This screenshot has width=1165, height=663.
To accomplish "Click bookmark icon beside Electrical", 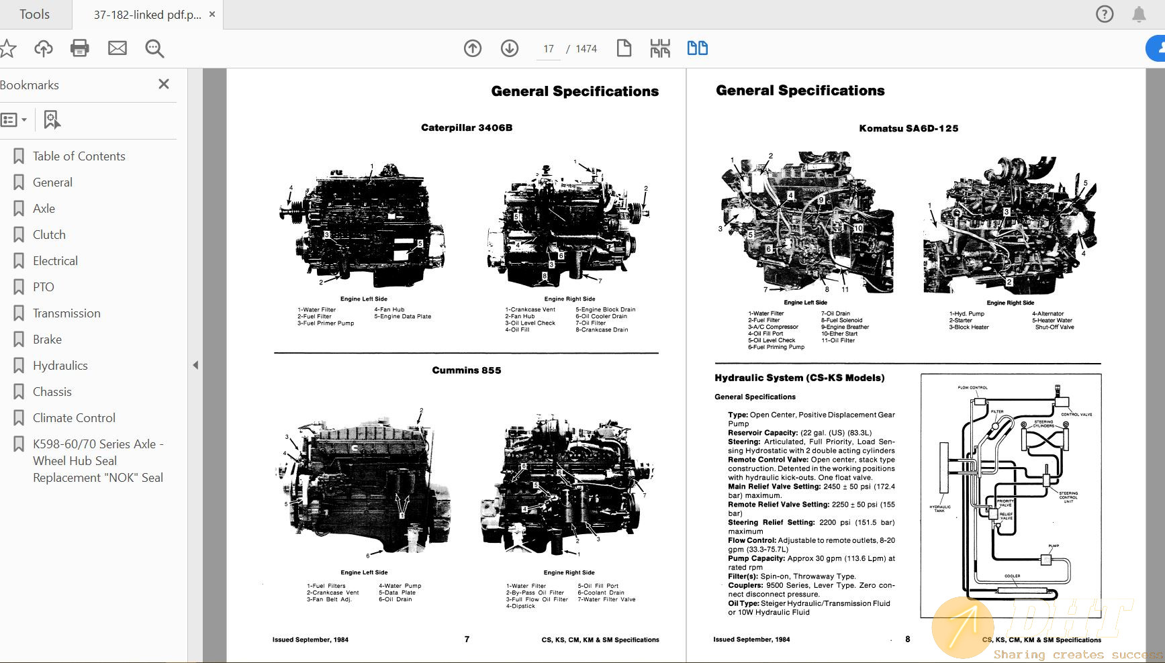I will pyautogui.click(x=19, y=261).
